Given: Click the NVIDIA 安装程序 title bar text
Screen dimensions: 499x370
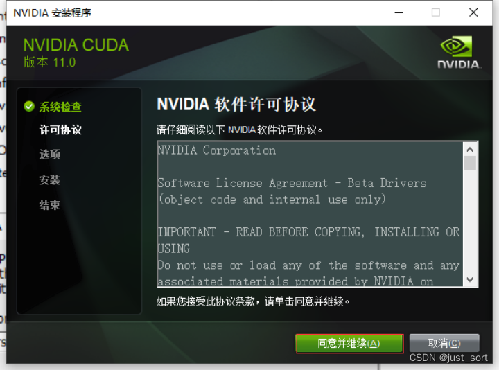Looking at the screenshot, I should click(53, 12).
